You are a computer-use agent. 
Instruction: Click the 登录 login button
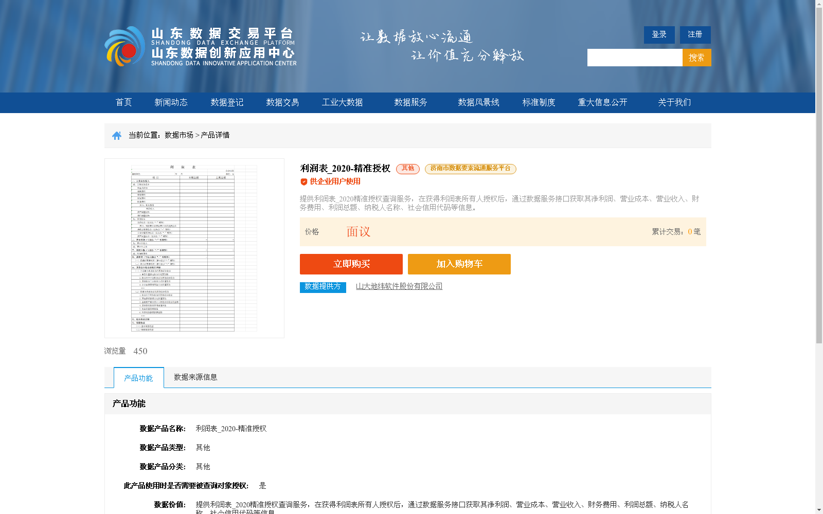click(x=659, y=35)
